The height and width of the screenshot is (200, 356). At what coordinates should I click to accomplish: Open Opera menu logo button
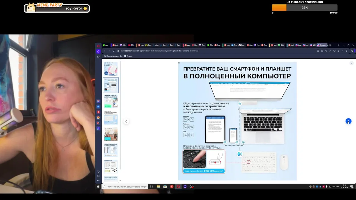[98, 46]
